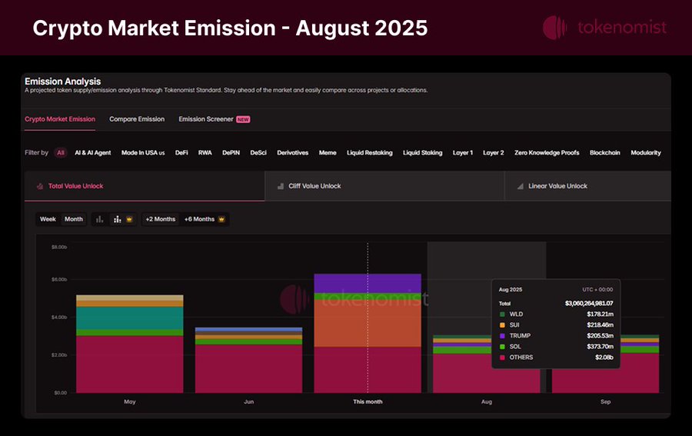Open the Emission Screener tab
The image size is (692, 436).
tap(205, 119)
